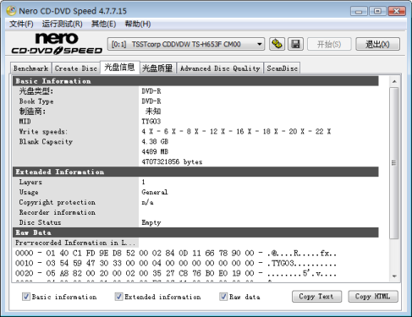Click the 退出(X) exit button
Screen dimensions: 412x317
(377, 44)
